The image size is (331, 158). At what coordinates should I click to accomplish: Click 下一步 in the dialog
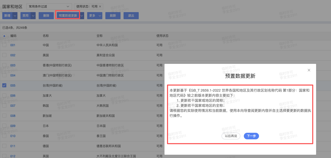pyautogui.click(x=251, y=136)
